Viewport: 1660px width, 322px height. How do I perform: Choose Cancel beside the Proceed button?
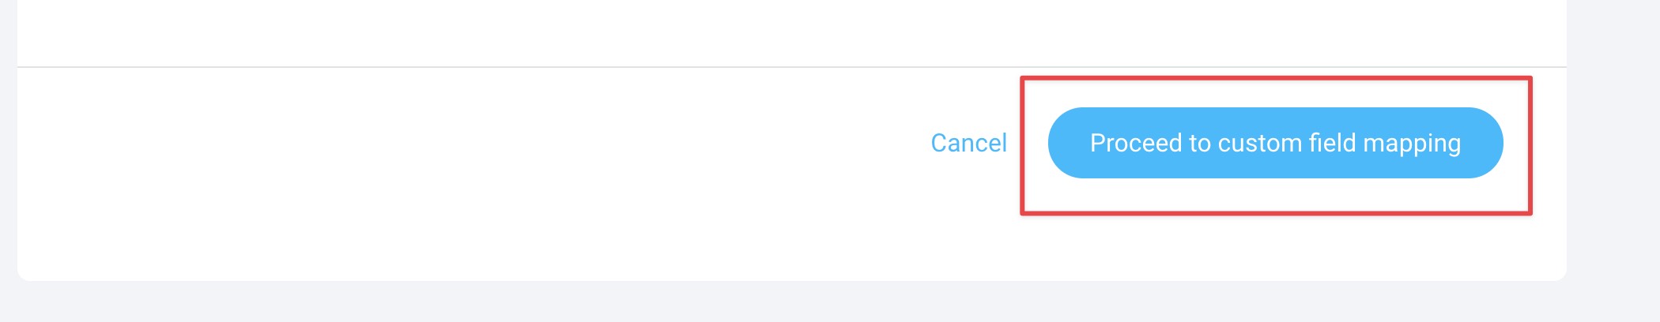coord(968,143)
